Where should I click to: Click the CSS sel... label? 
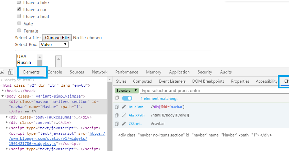pos(135,124)
